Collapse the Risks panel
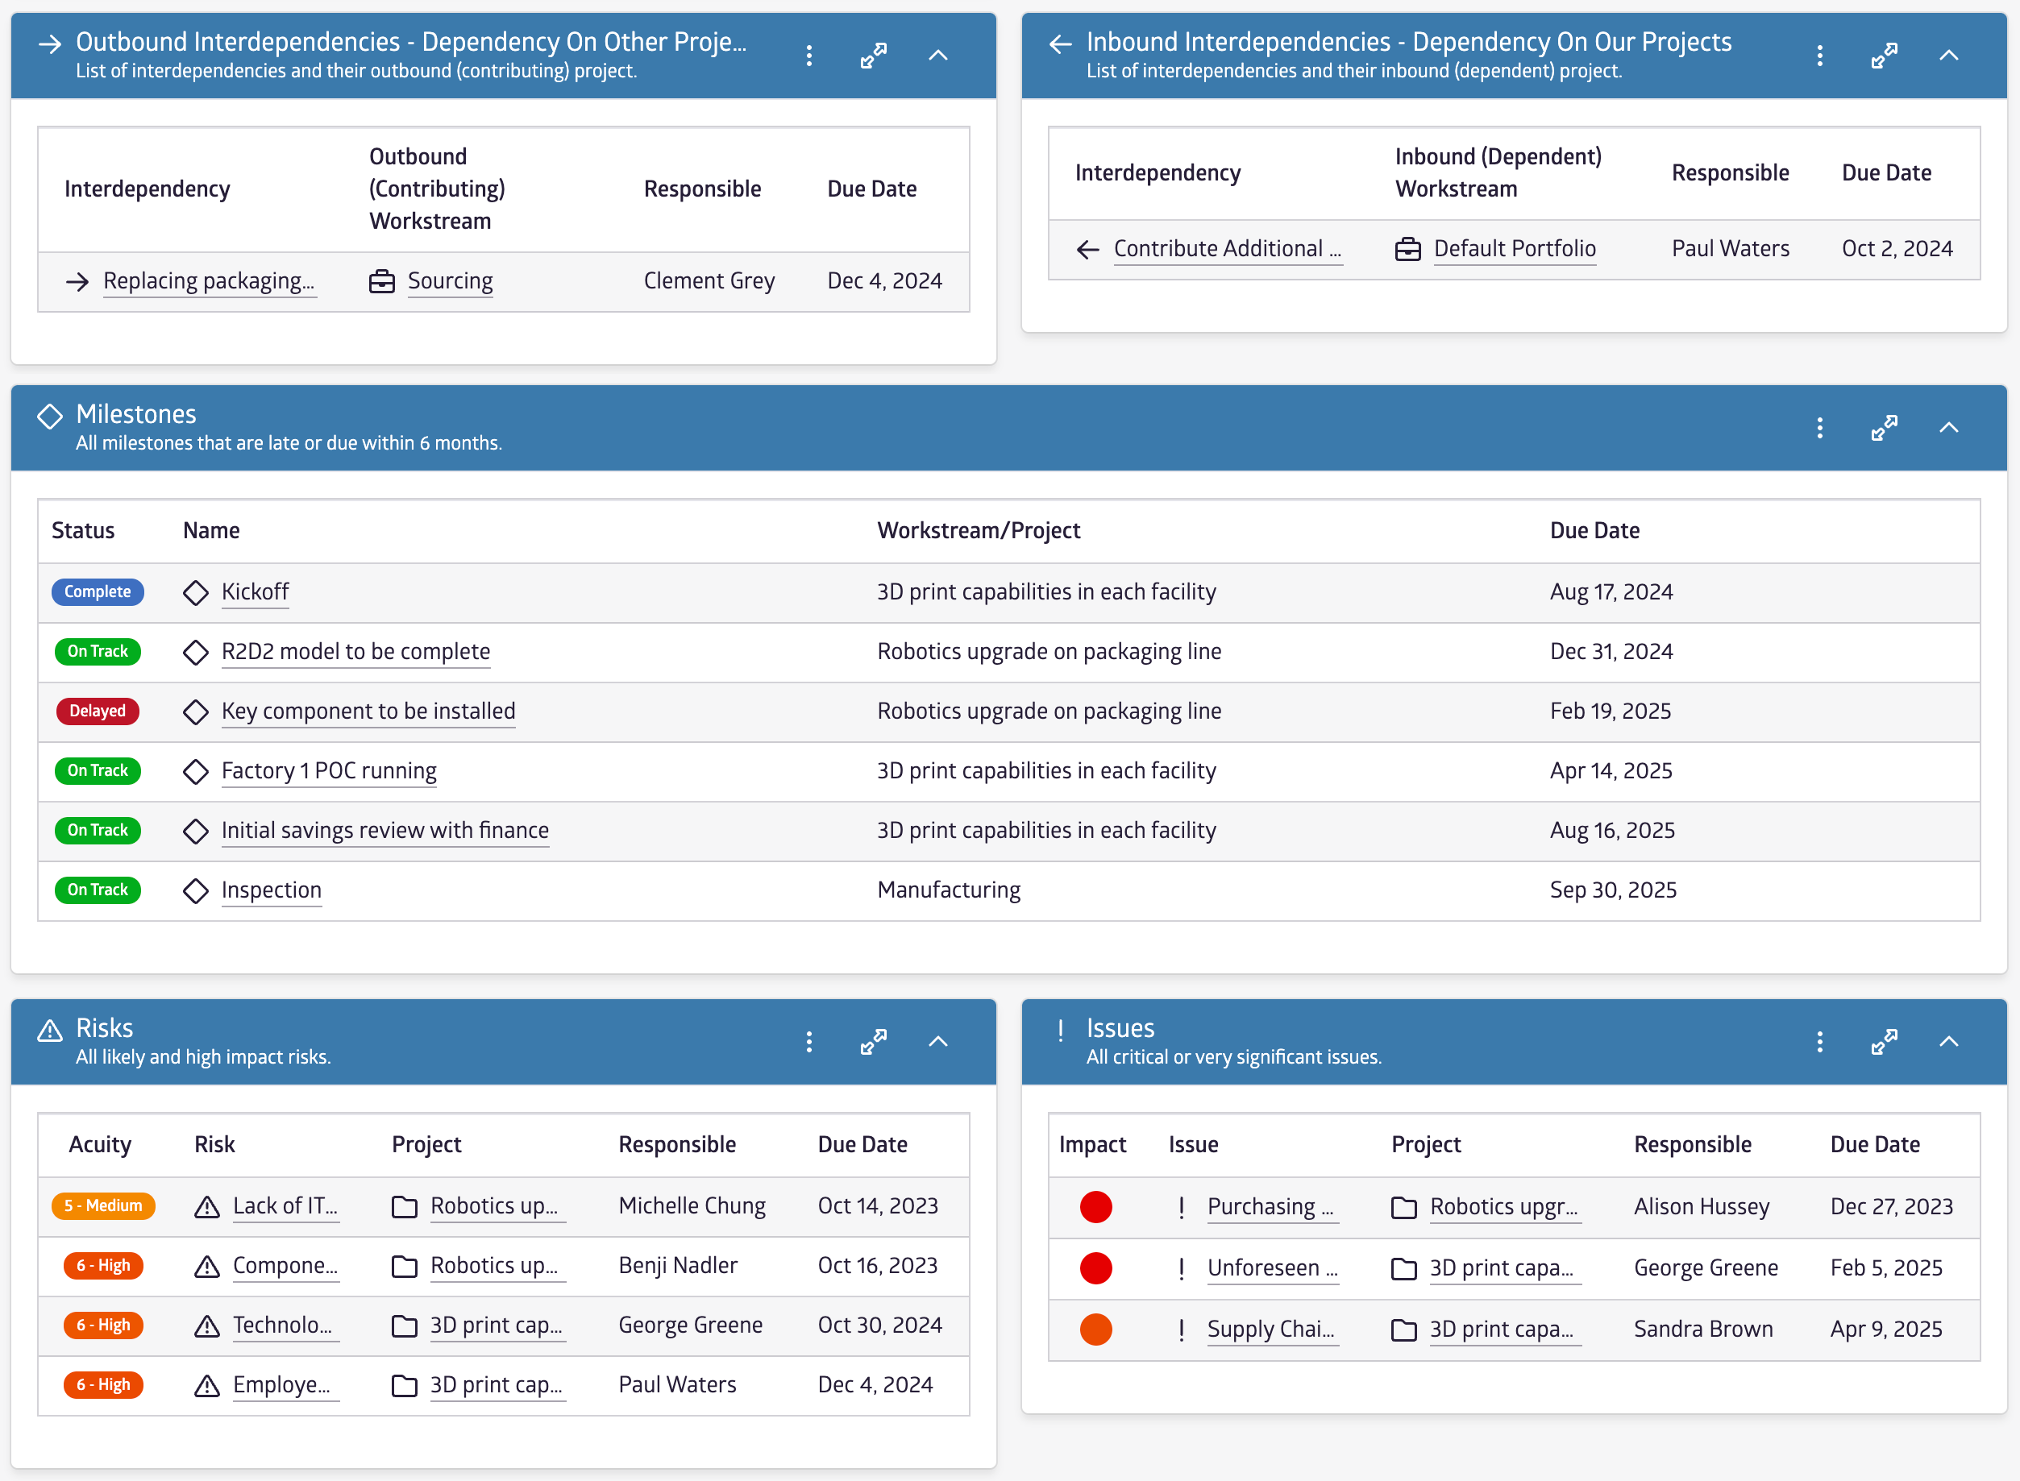Screen dimensions: 2020x1481 point(937,1042)
